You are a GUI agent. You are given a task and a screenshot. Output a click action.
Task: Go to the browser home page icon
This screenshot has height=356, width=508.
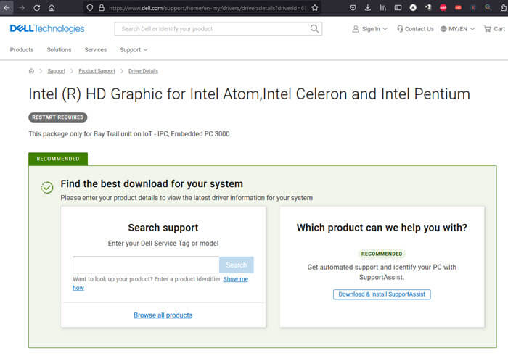click(x=52, y=8)
